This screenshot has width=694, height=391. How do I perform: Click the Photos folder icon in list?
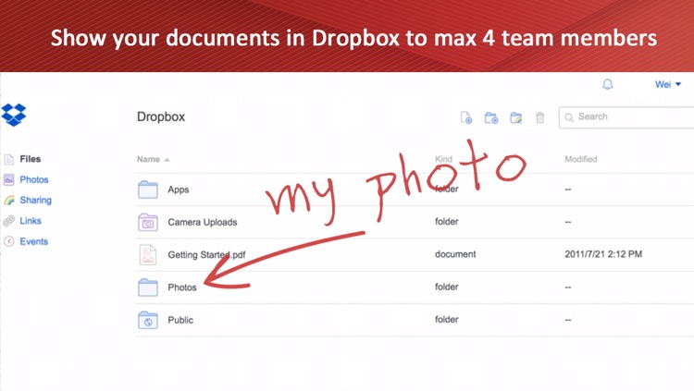148,287
